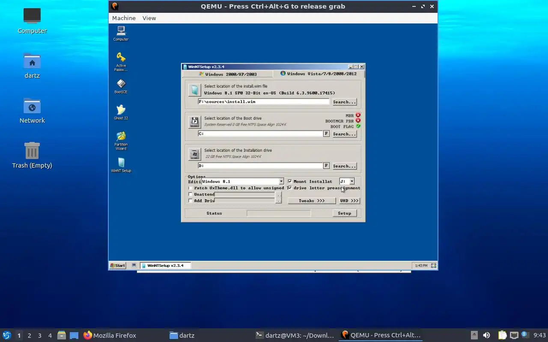Open the QEMU Machine menu
Screen dimensions: 548x342
[x=124, y=18]
